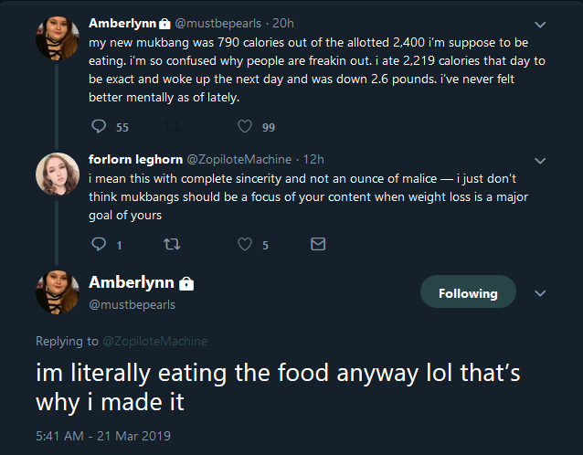Screen dimensions: 583x455
Task: Click forlorn leghorn's display name
Action: coord(136,159)
